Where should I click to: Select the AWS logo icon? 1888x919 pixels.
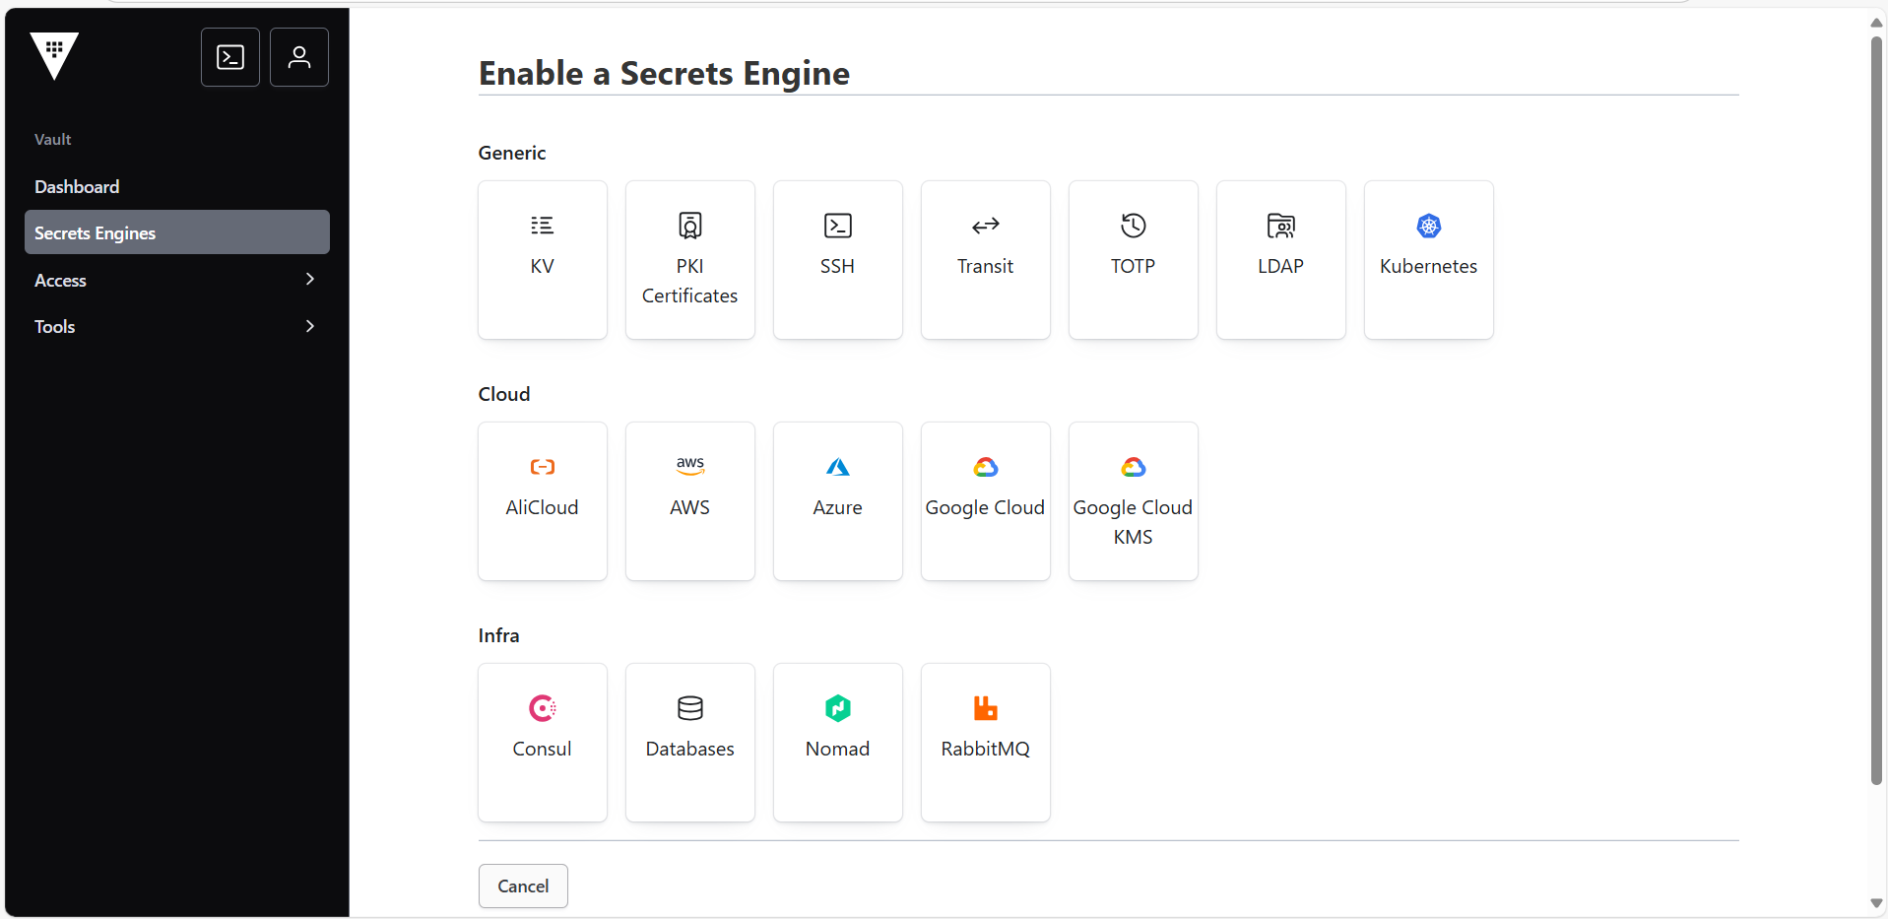[x=690, y=466]
